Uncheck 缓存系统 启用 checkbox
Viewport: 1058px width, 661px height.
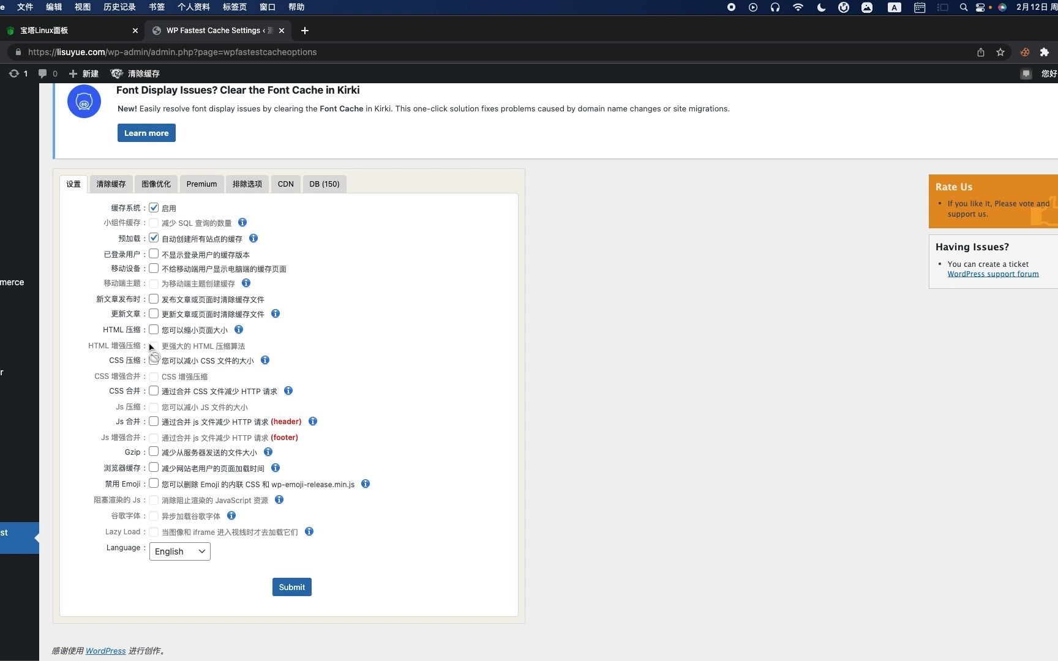[154, 207]
